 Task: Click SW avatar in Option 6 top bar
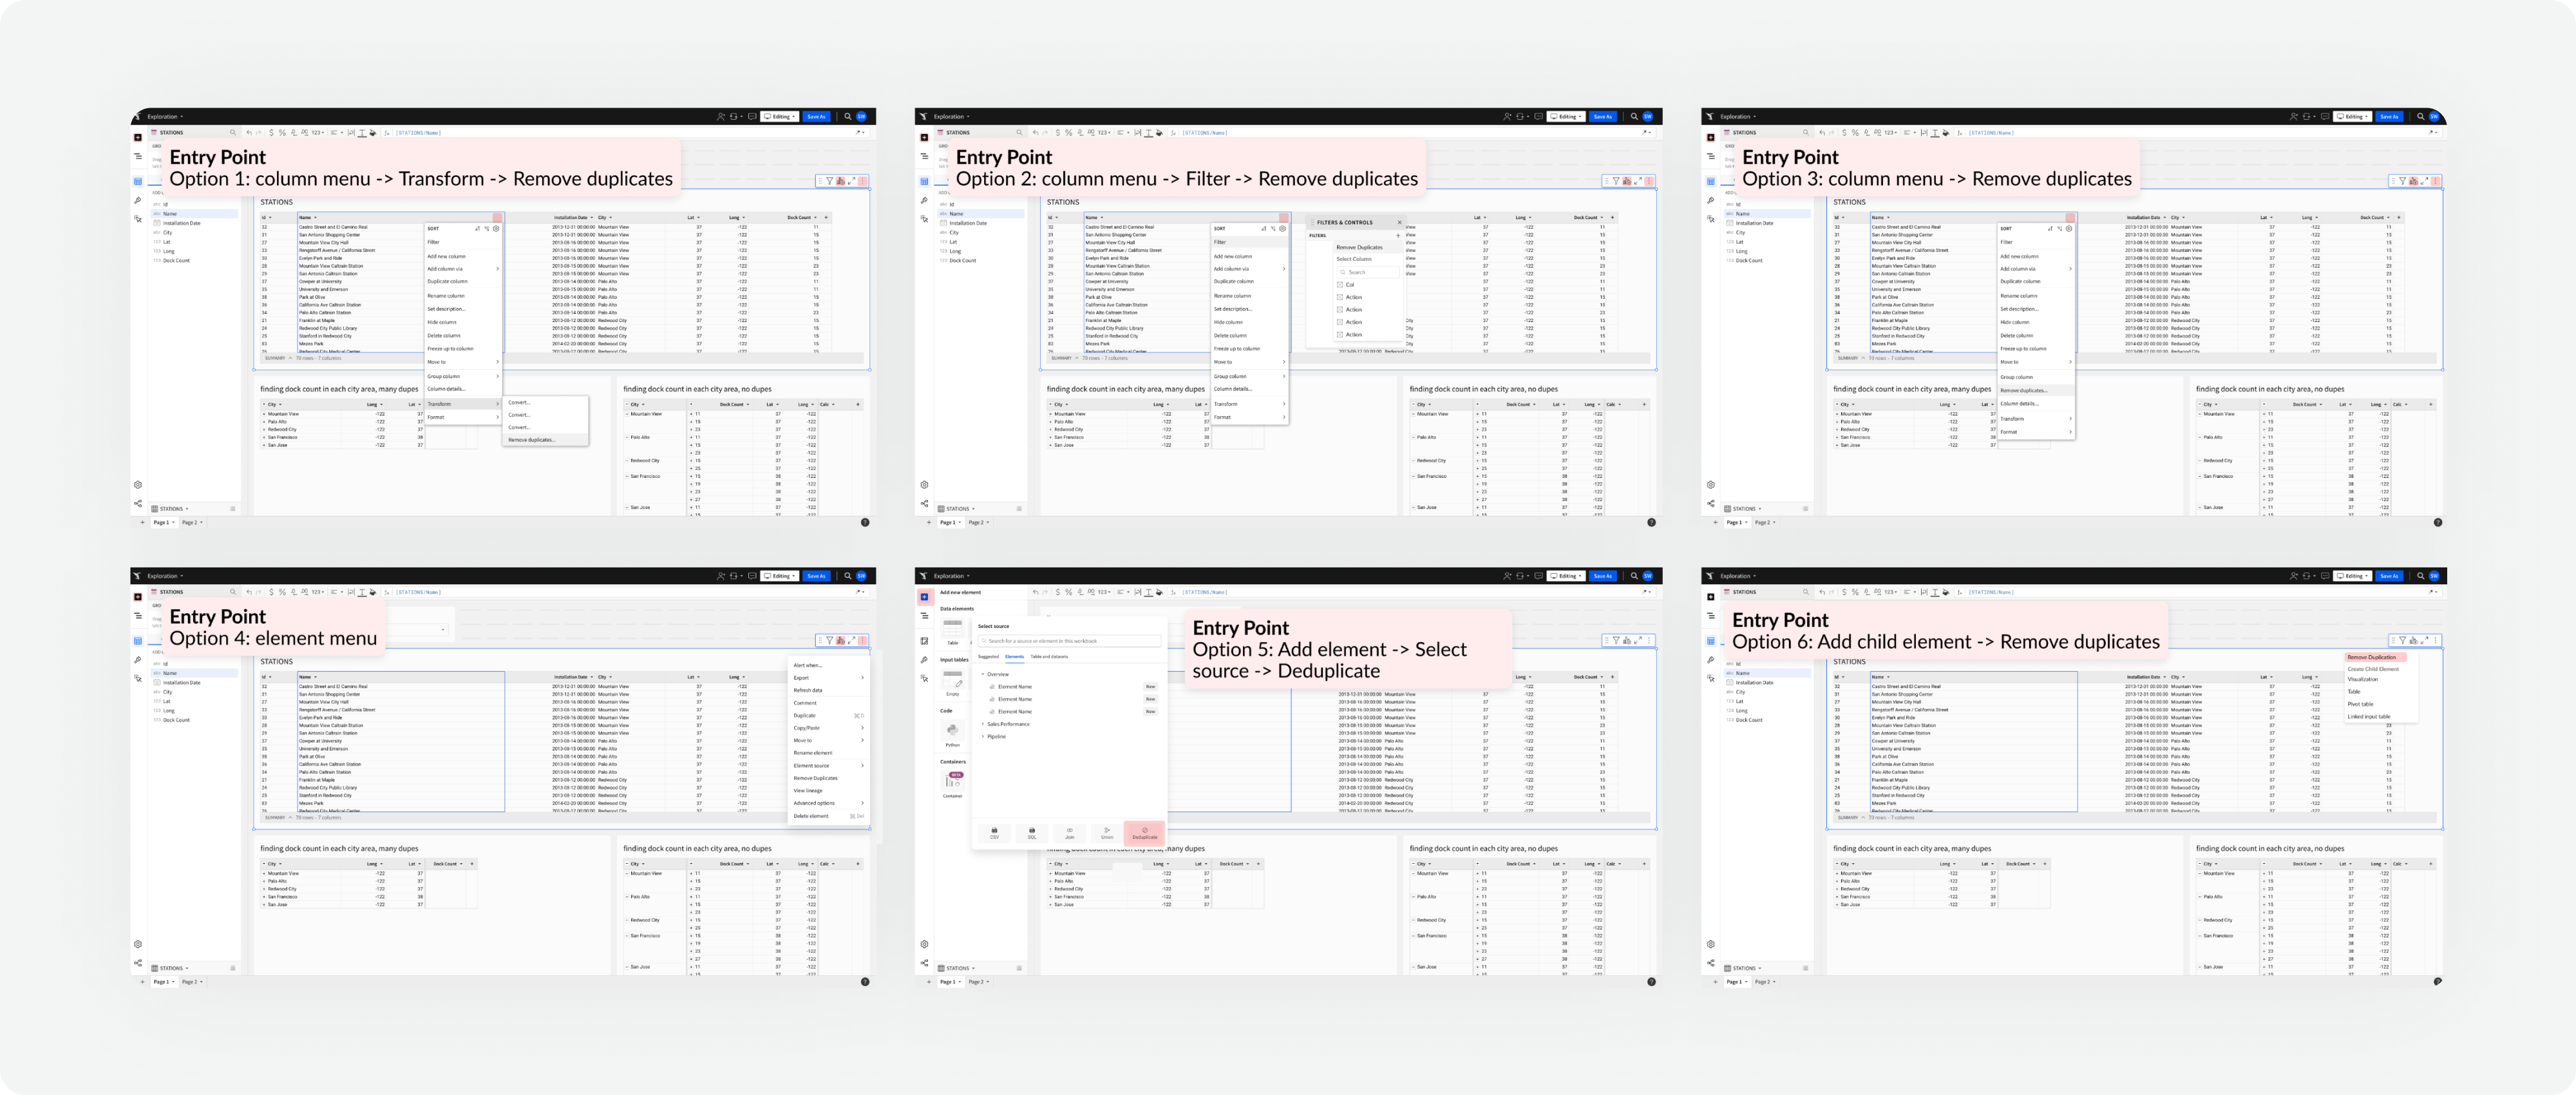pyautogui.click(x=2433, y=576)
